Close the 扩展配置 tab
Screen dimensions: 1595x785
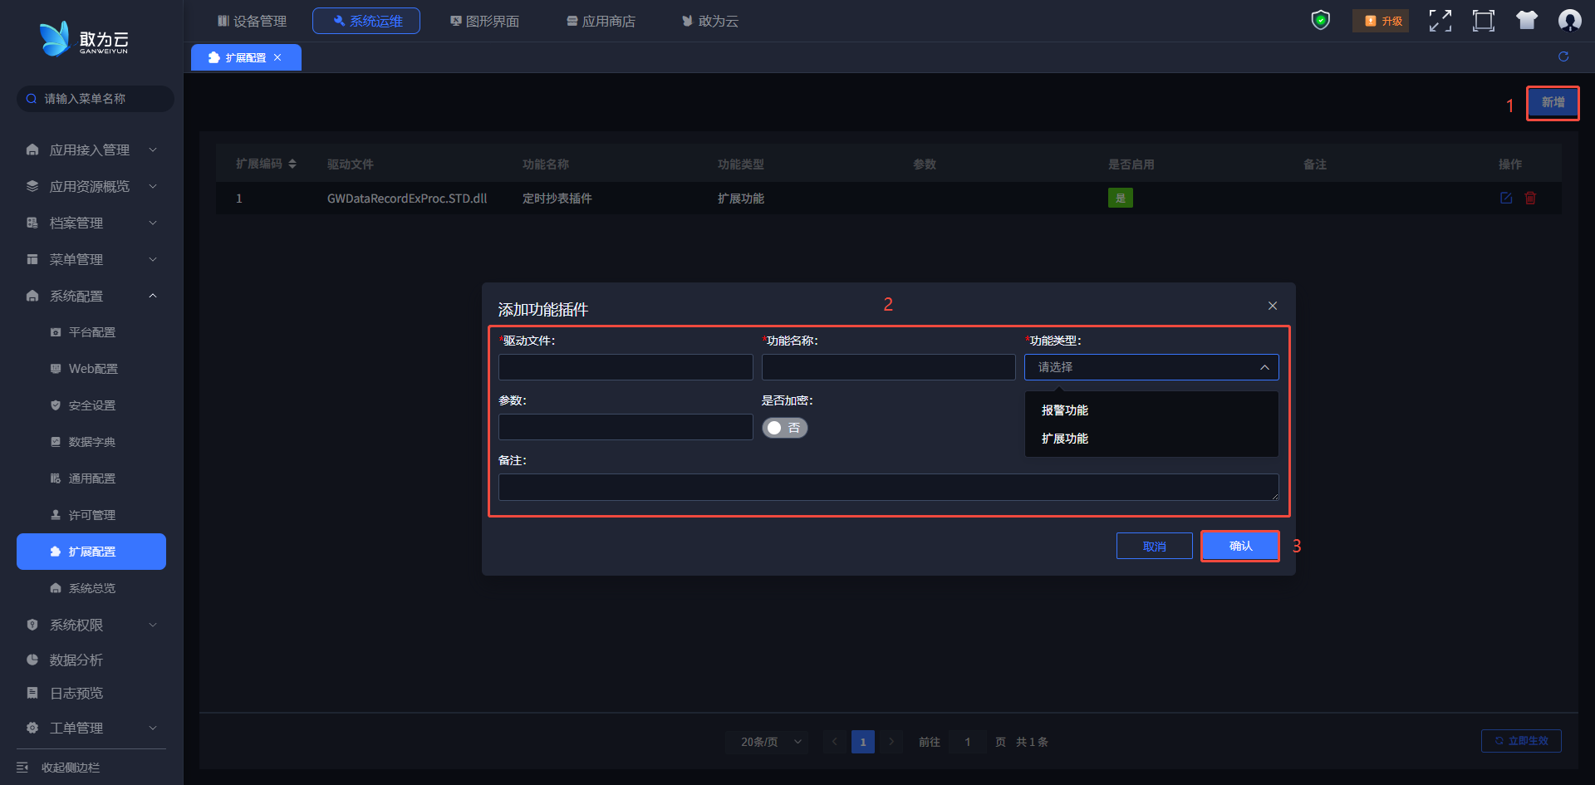click(x=277, y=57)
